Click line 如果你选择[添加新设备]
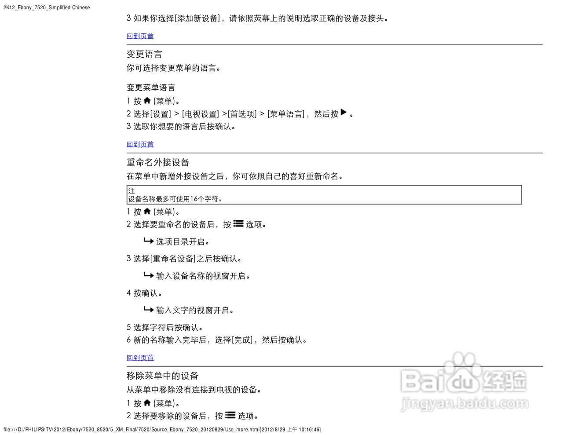Image resolution: width=563 pixels, height=435 pixels. 258,18
